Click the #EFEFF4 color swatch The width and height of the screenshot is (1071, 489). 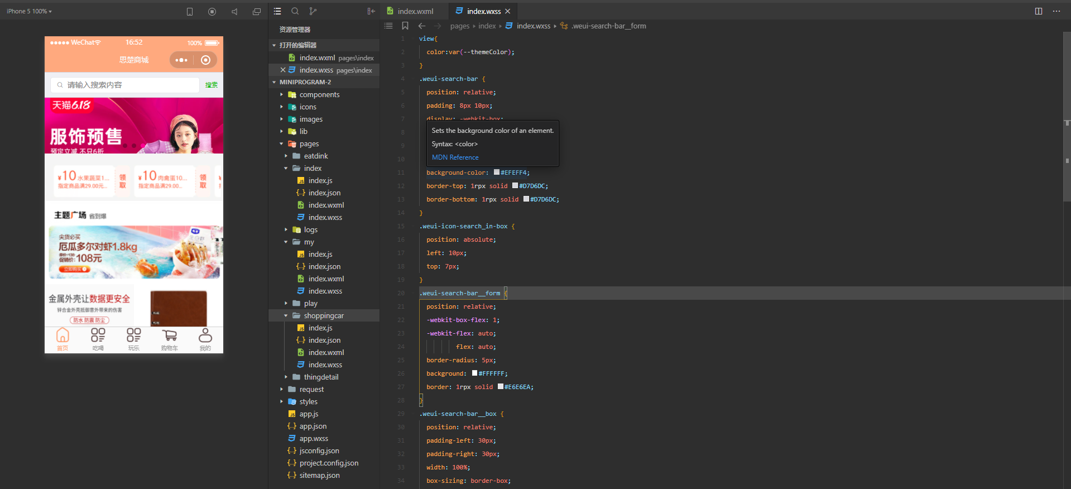(x=497, y=172)
